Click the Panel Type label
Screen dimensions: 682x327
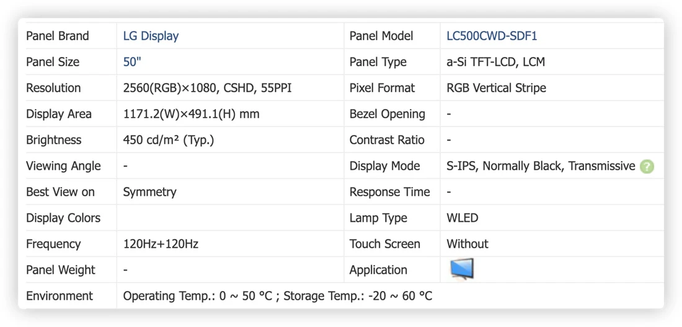tap(378, 62)
